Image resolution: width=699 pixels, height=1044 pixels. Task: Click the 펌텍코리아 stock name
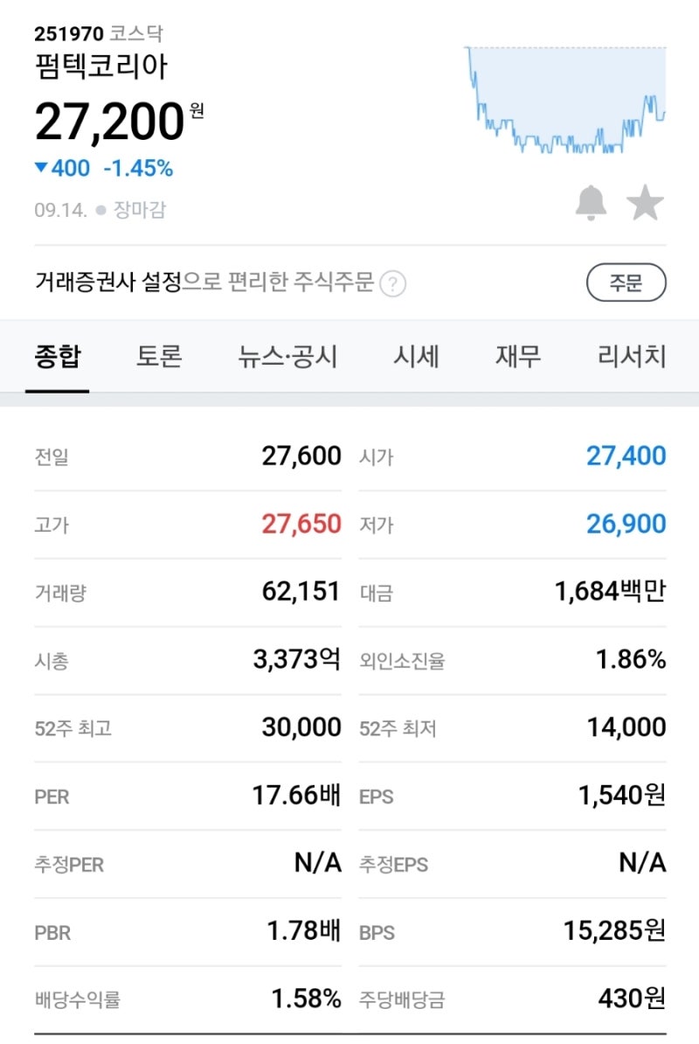click(101, 66)
